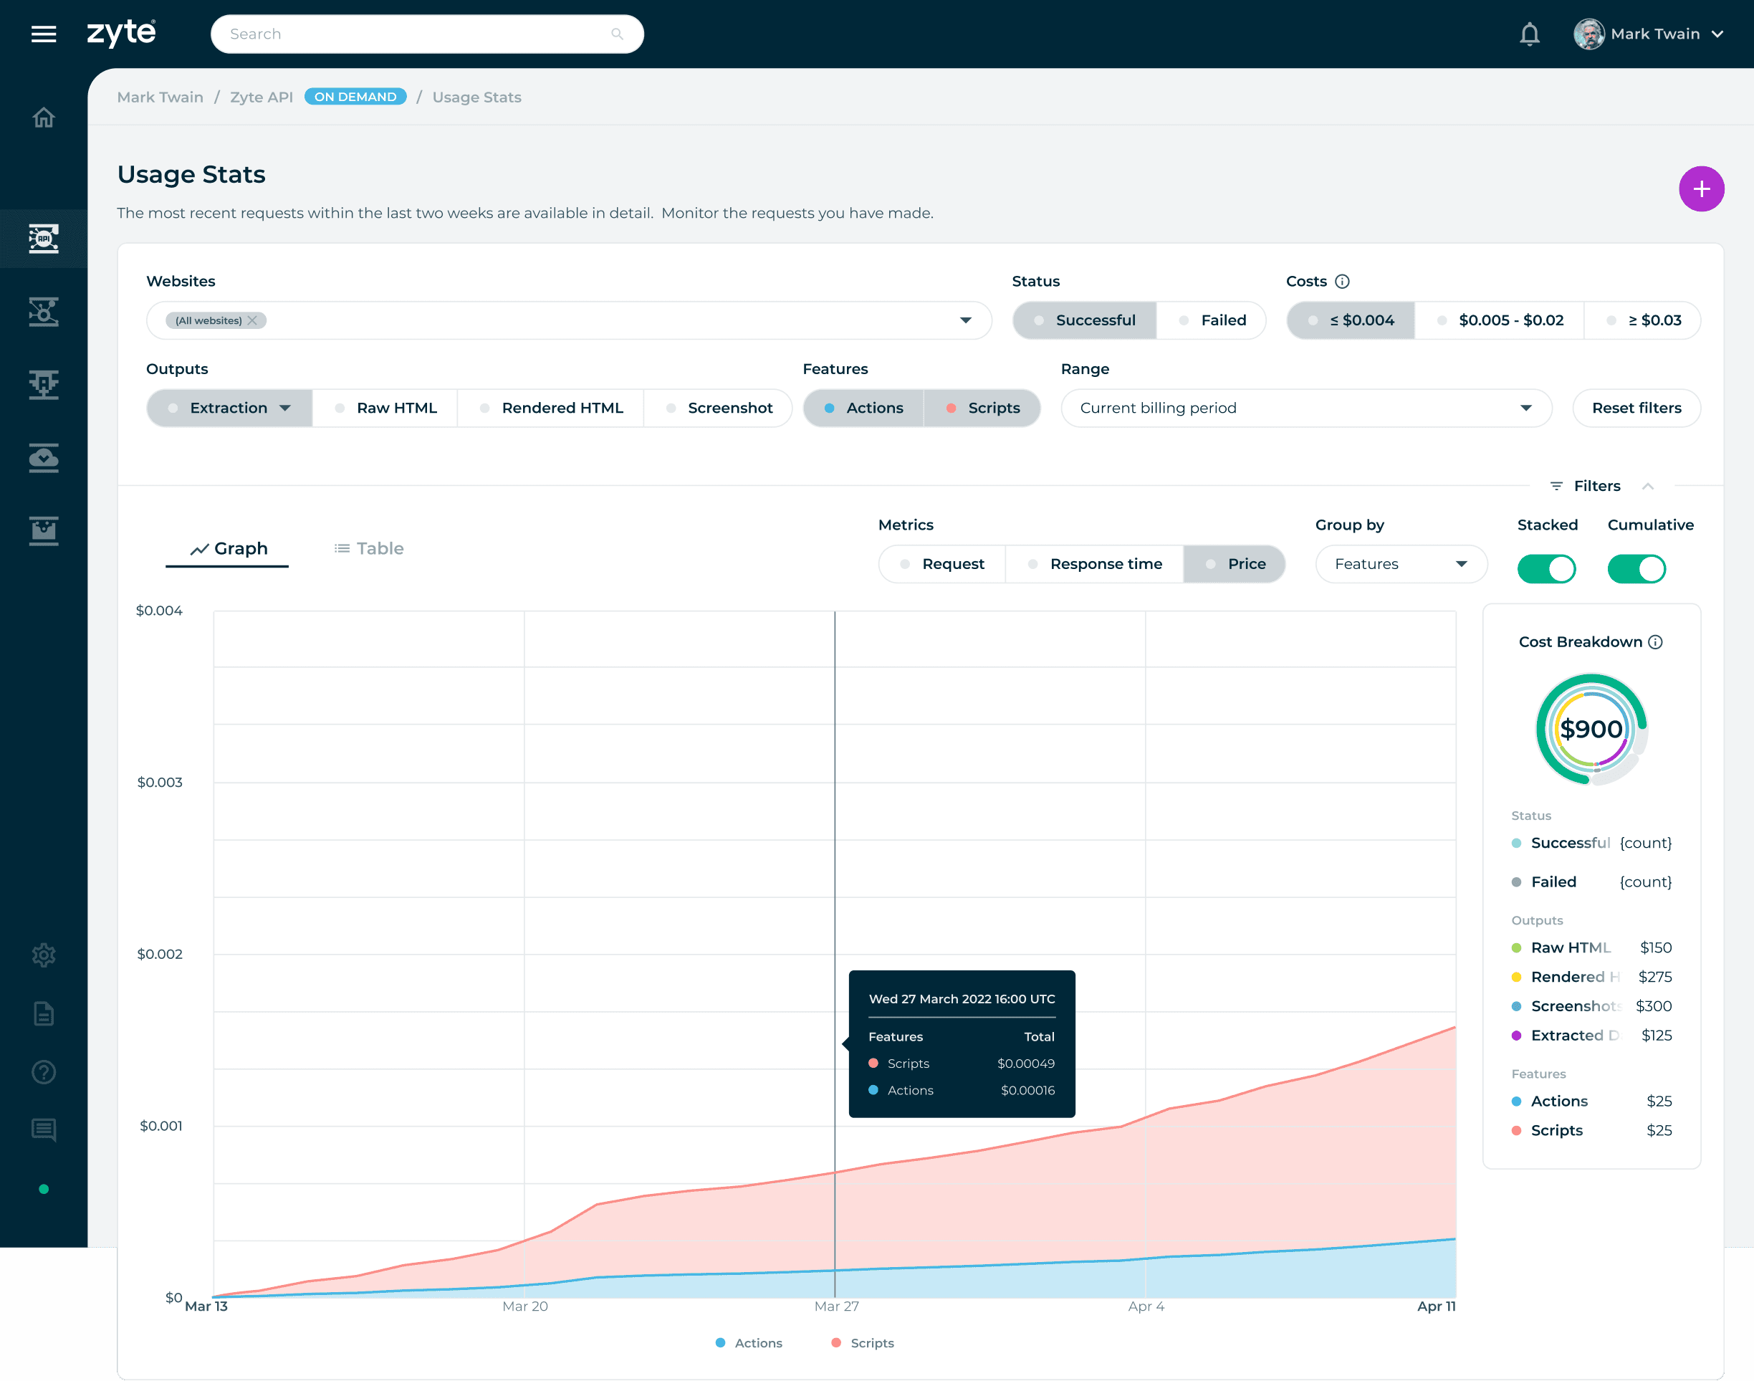
Task: Turn off the Stacked toggle
Action: [x=1546, y=568]
